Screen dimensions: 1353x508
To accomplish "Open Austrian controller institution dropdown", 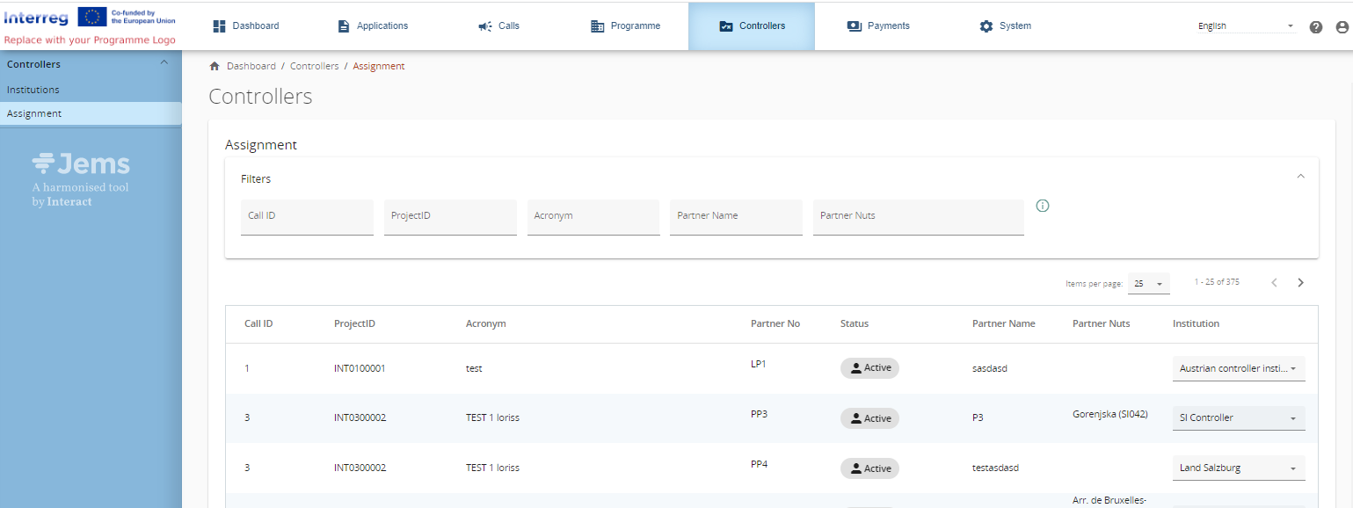I will click(1238, 369).
